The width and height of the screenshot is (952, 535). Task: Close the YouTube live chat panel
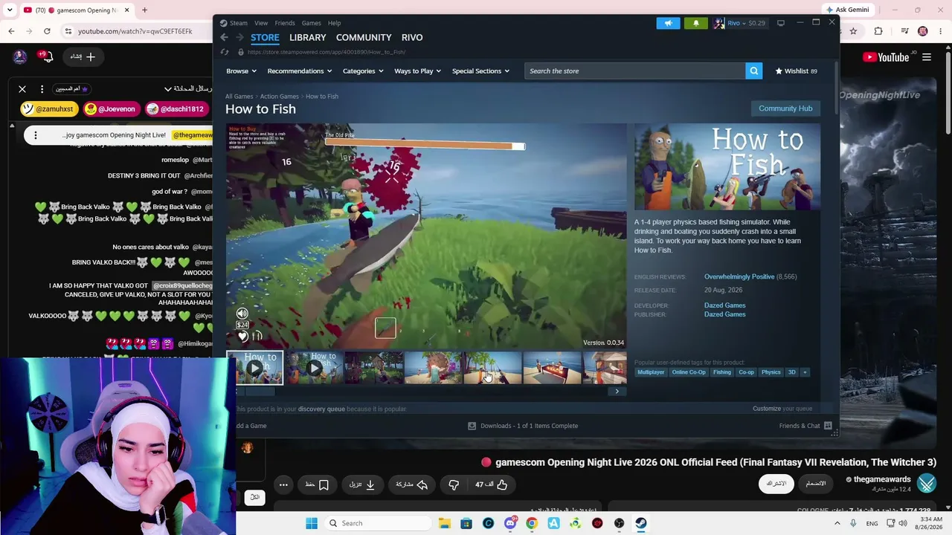(22, 89)
